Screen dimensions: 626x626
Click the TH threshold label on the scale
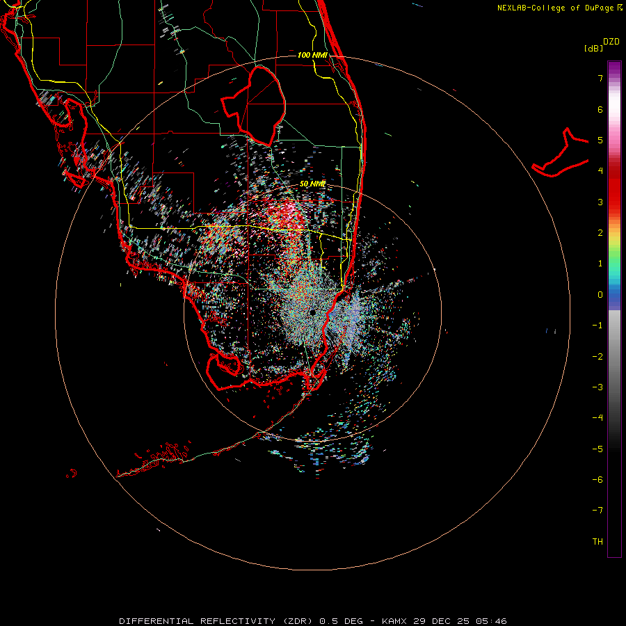(x=597, y=542)
